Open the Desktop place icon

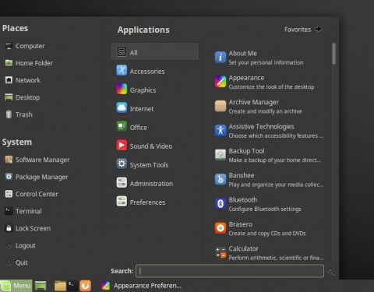click(x=9, y=97)
